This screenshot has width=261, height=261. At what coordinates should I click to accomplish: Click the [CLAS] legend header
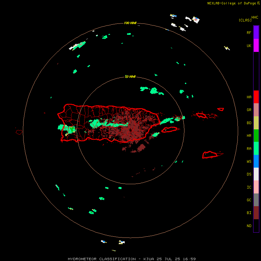click(x=245, y=20)
